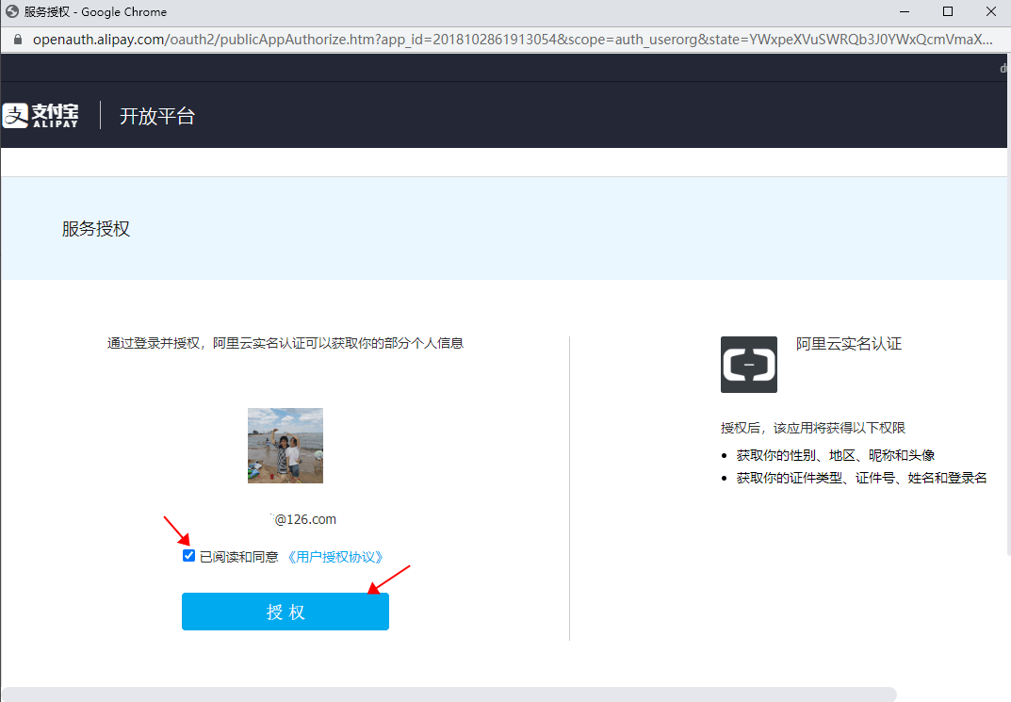Click the 通过登录并授权 description sentence

(x=285, y=343)
